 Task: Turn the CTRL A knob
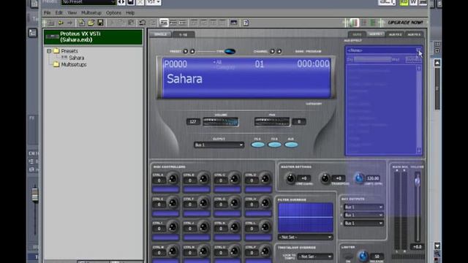(x=173, y=178)
